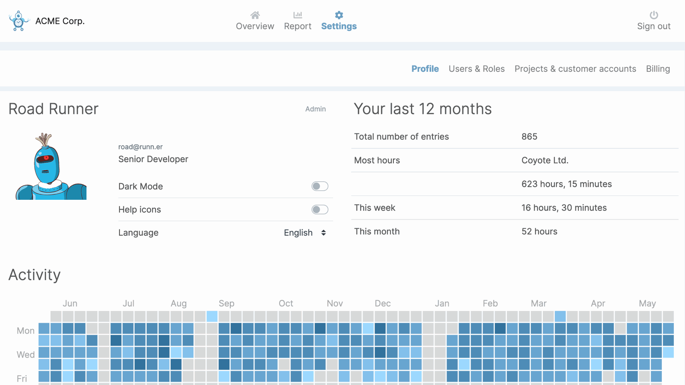Click the Road Runner name heading
This screenshot has width=685, height=385.
tap(54, 109)
